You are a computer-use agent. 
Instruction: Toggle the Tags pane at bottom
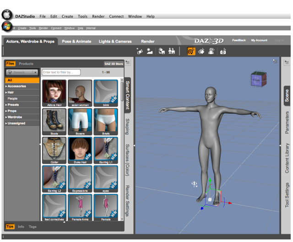[x=33, y=226]
